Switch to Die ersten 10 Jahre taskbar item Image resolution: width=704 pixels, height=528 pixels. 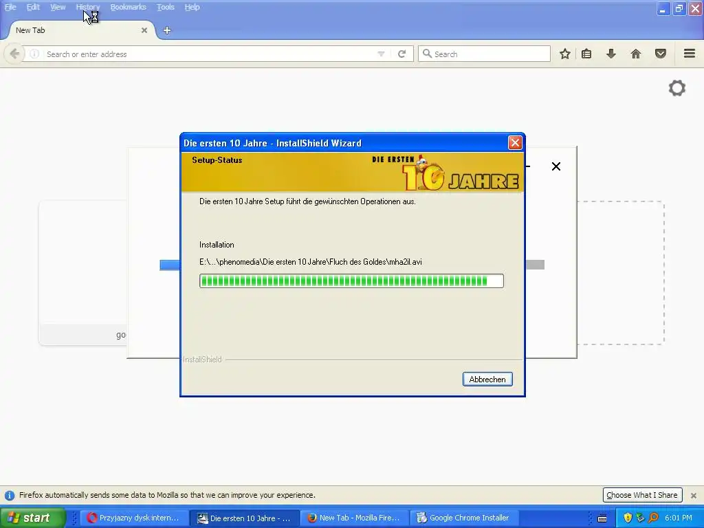[245, 518]
